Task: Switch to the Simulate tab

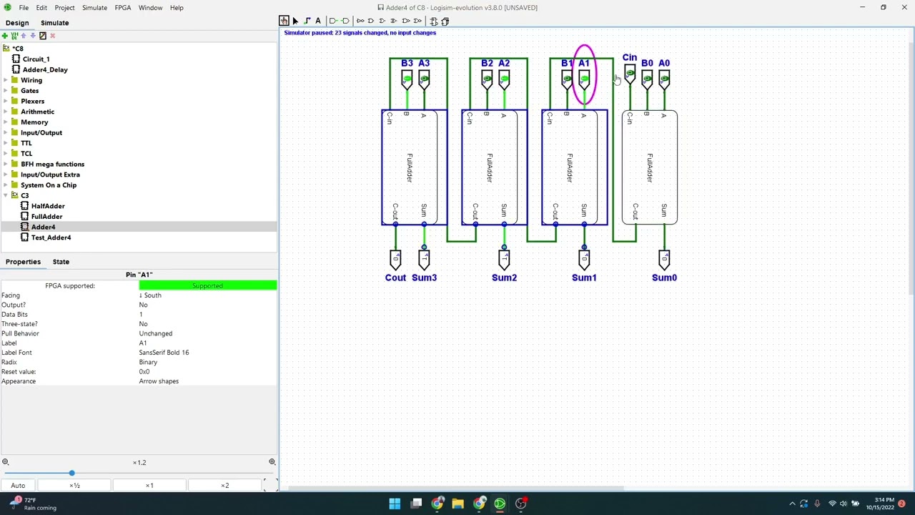Action: tap(54, 23)
